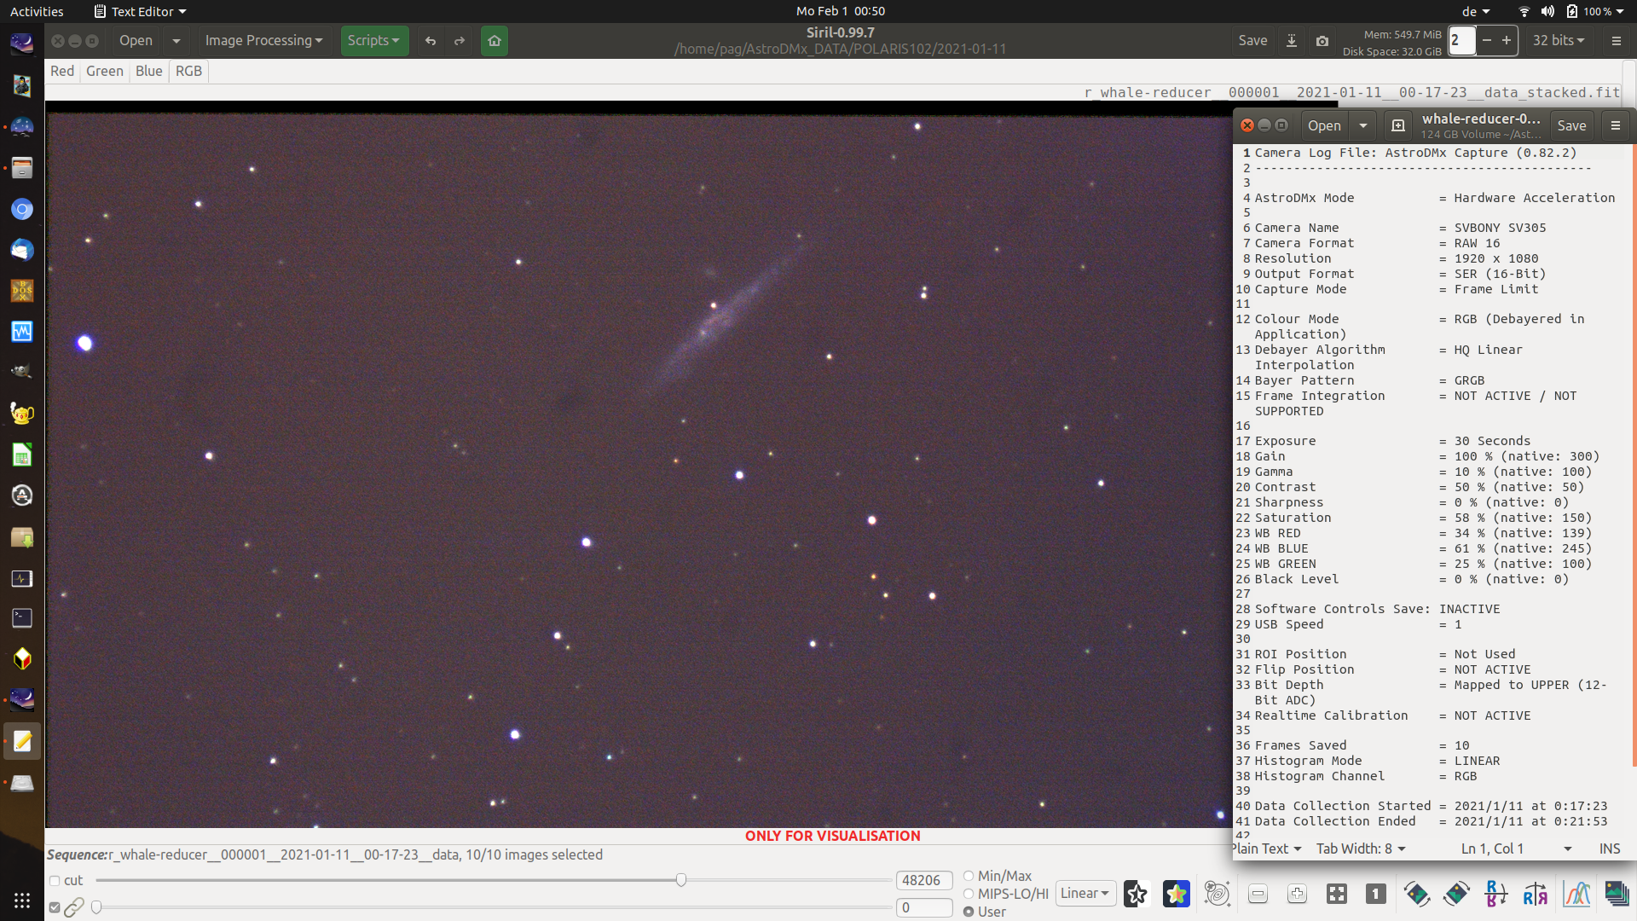Open the Image Processing dropdown menu

263,41
